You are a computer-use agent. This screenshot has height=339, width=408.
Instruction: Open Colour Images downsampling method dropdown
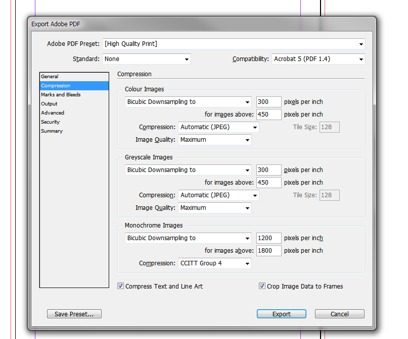[188, 102]
